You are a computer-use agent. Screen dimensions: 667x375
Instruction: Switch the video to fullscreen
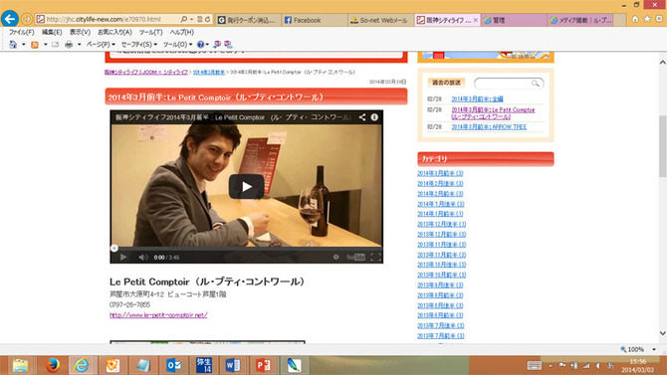click(x=376, y=258)
